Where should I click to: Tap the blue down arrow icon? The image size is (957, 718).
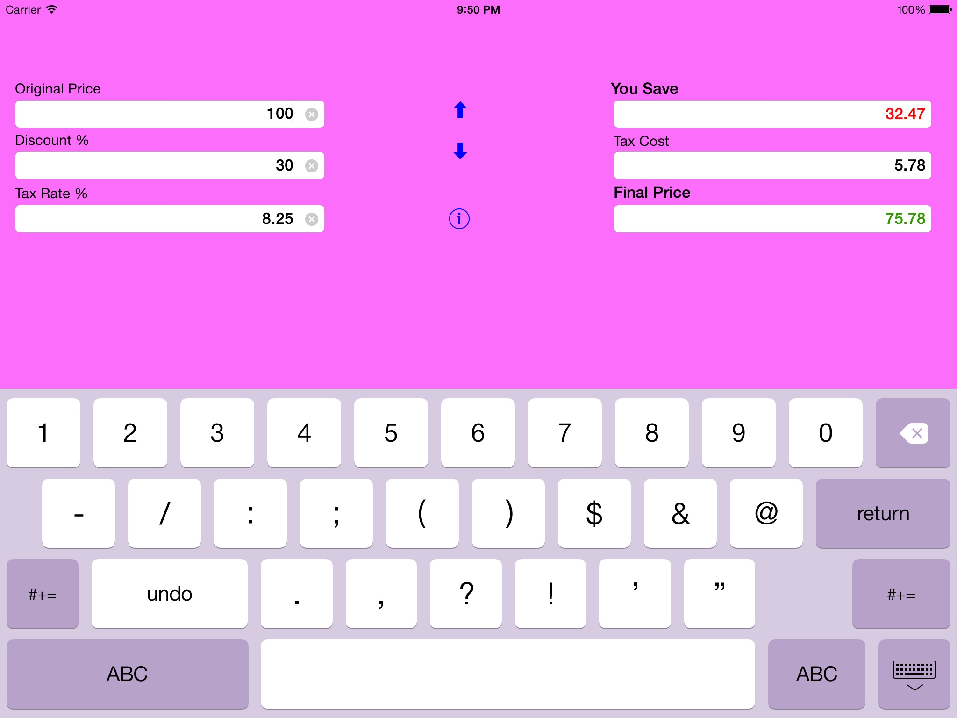460,151
